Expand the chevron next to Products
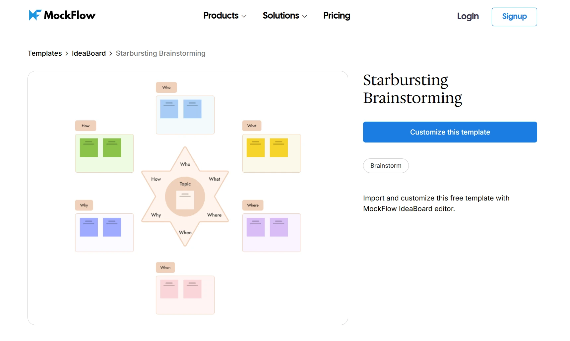The width and height of the screenshot is (570, 341). pyautogui.click(x=244, y=16)
